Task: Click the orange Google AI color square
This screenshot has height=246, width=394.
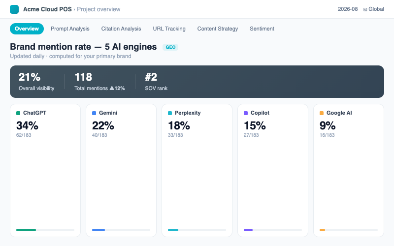Action: click(x=322, y=113)
